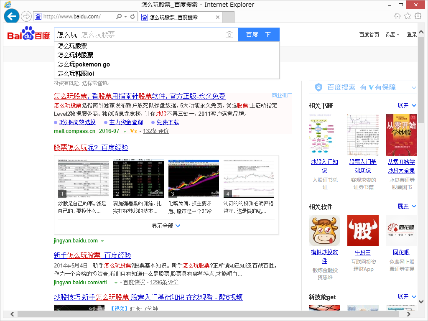
Task: Open the 新手怎么玩股票_百度经验 result
Action: click(x=92, y=255)
